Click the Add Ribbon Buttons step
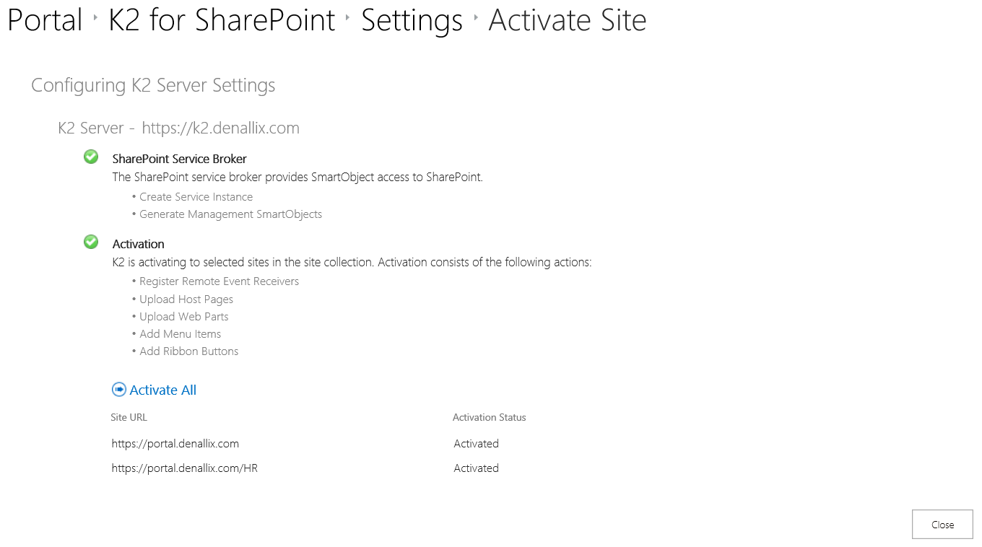The height and width of the screenshot is (547, 982). (188, 351)
